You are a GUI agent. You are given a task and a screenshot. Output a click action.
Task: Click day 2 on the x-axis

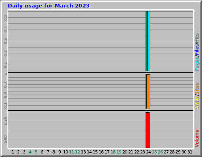click(18, 152)
